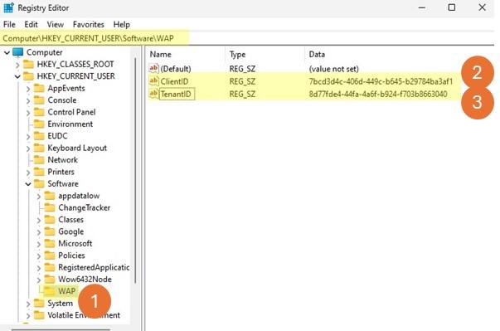500x331 pixels.
Task: Click the ChangeTracker folder icon
Action: 50,207
